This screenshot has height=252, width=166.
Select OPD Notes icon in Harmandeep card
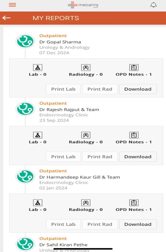tap(134, 203)
